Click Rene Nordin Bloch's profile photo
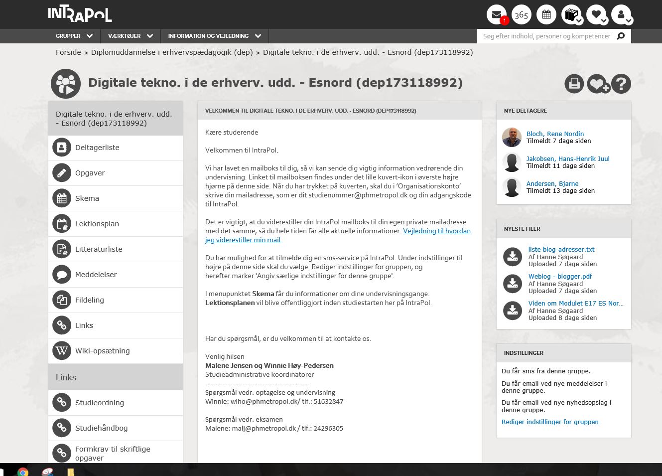The image size is (662, 476). coord(512,137)
